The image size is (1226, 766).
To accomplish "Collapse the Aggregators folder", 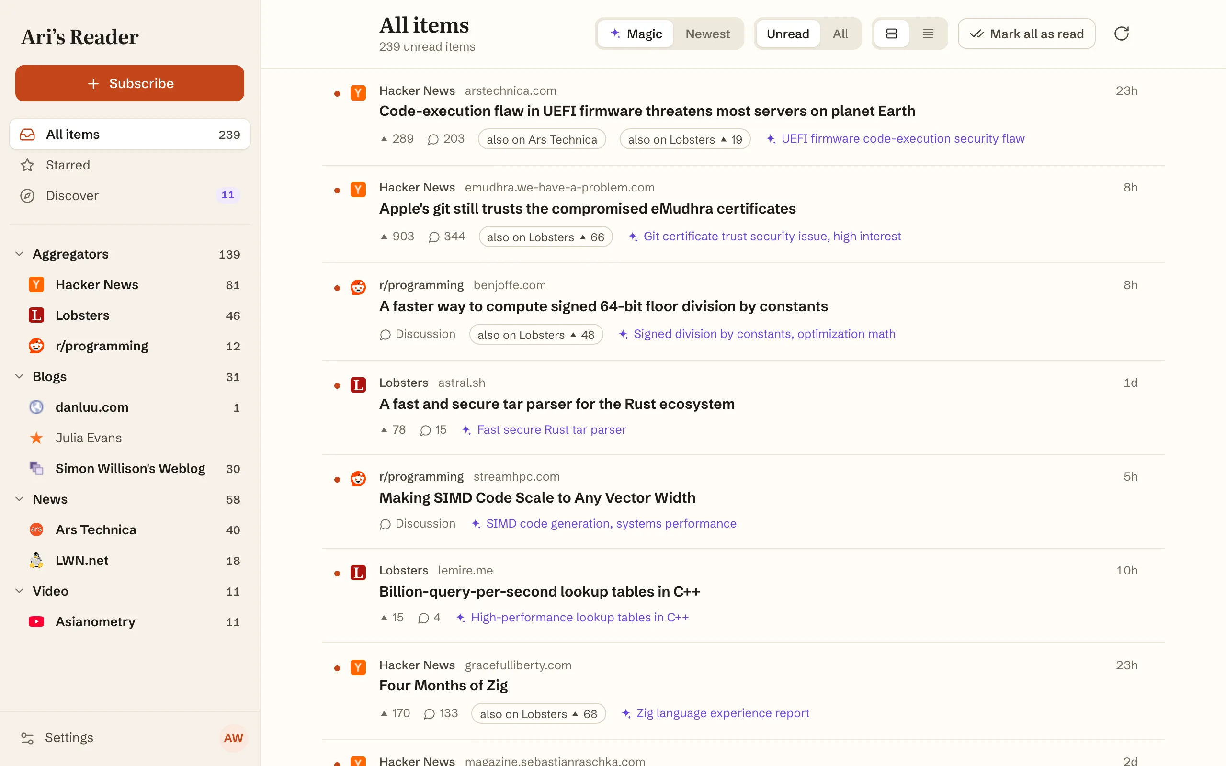I will point(19,254).
